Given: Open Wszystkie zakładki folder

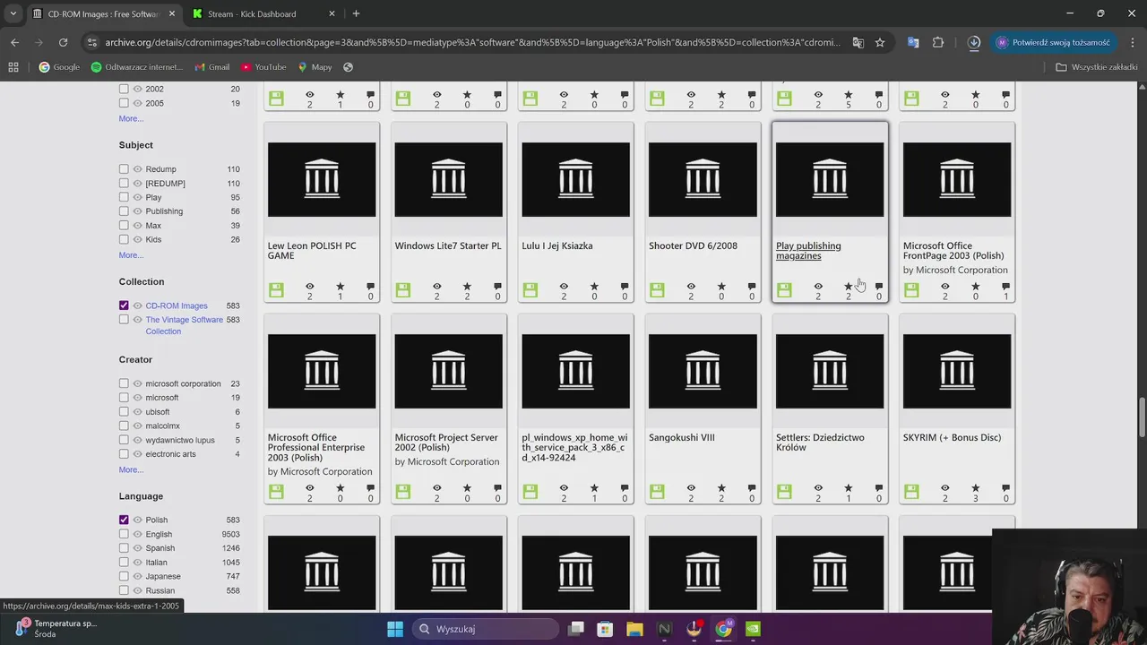Looking at the screenshot, I should click(1097, 67).
